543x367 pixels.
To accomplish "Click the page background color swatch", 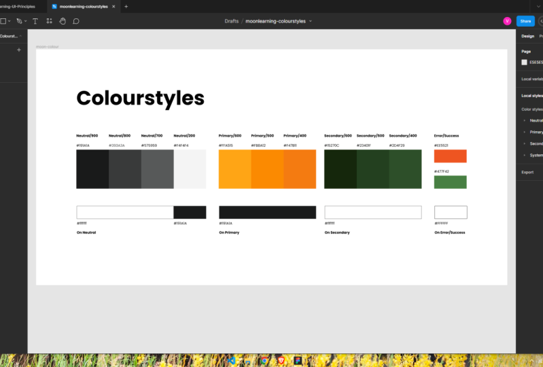I will [524, 63].
